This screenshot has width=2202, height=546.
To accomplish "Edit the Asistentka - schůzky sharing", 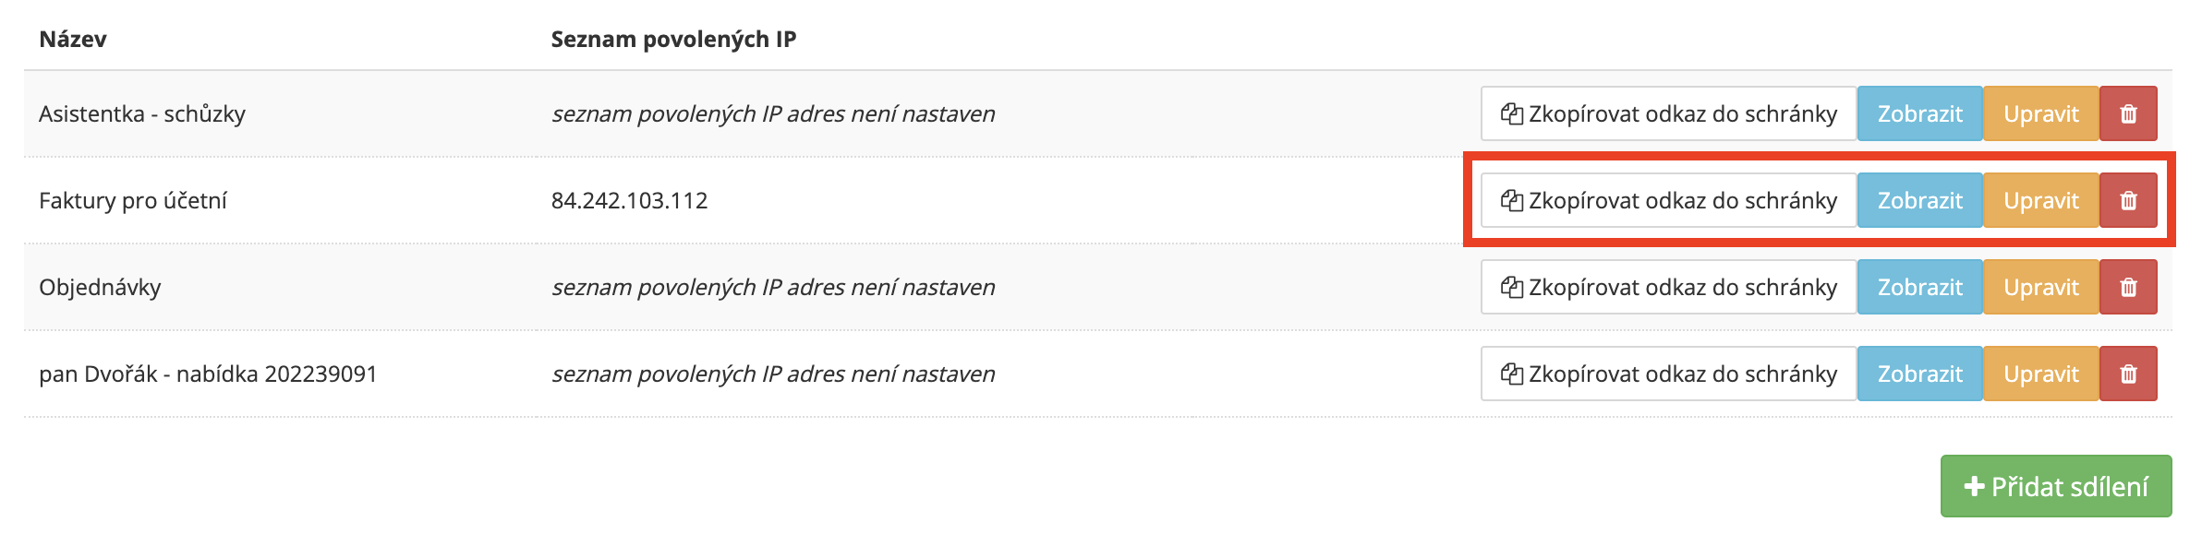I will click(2040, 113).
